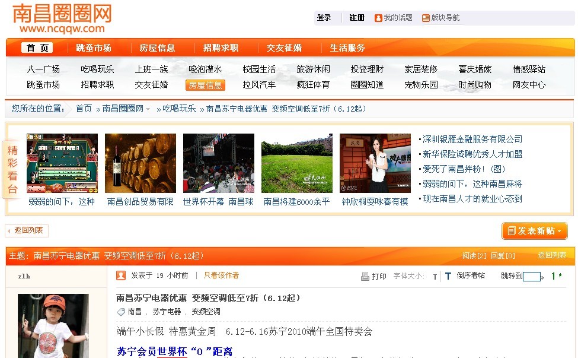578x358 pixels.
Task: Click 返回列表 in the orange topic bar
Action: 552,255
